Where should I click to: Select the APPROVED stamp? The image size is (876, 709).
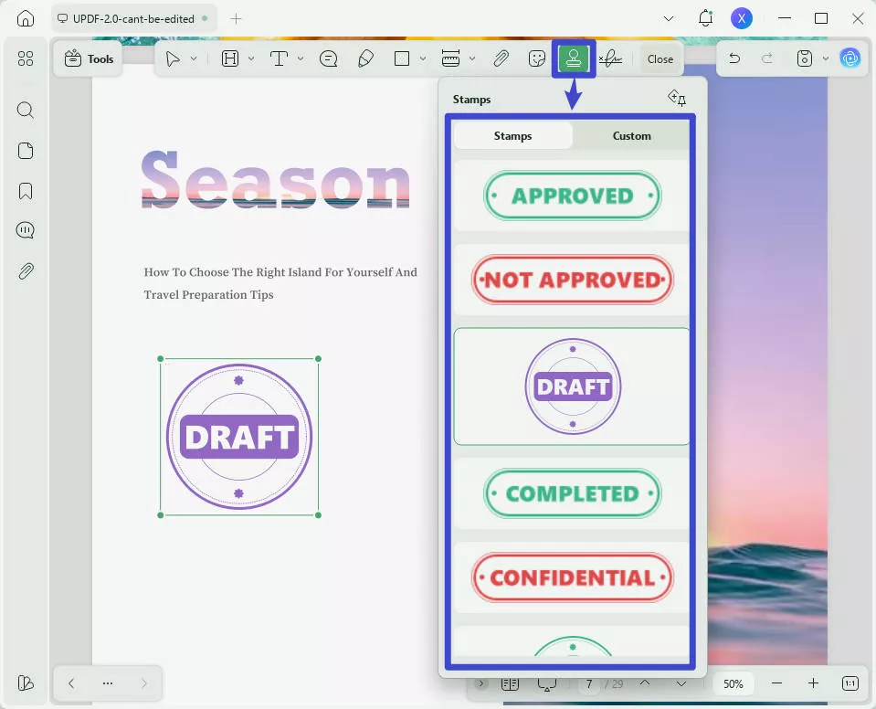coord(573,195)
